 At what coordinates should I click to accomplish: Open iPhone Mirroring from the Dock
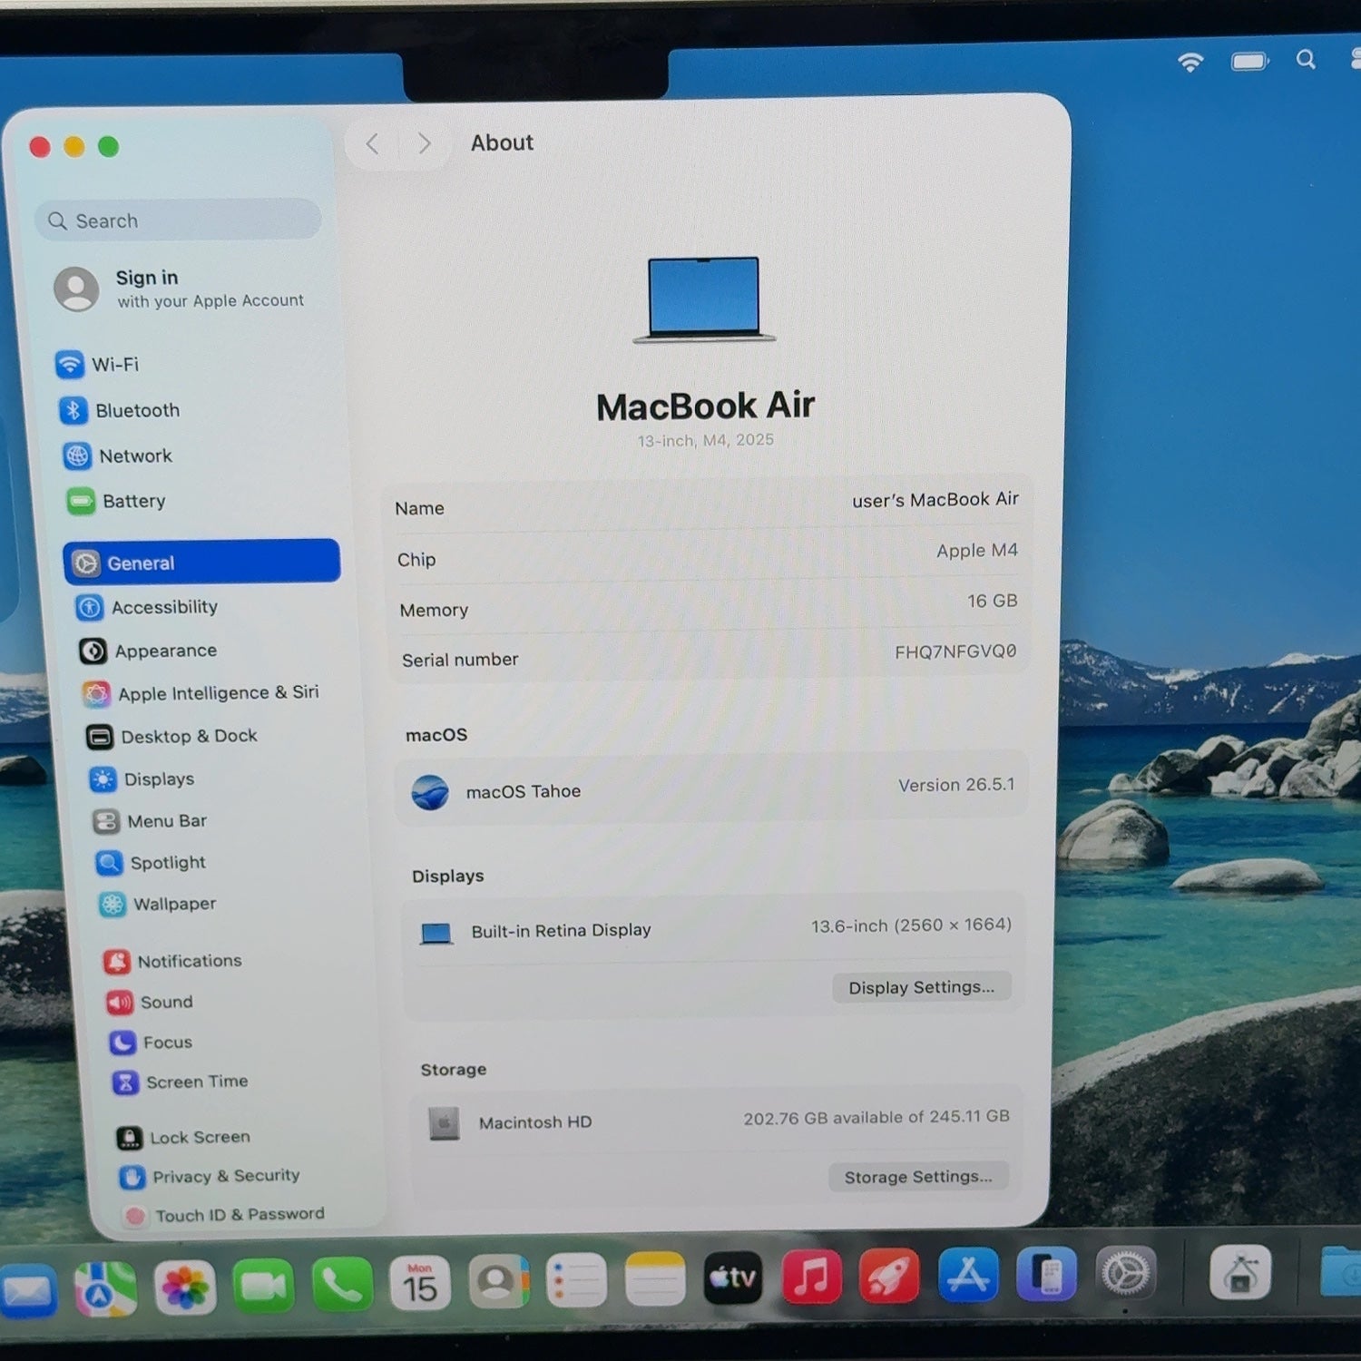click(1047, 1273)
